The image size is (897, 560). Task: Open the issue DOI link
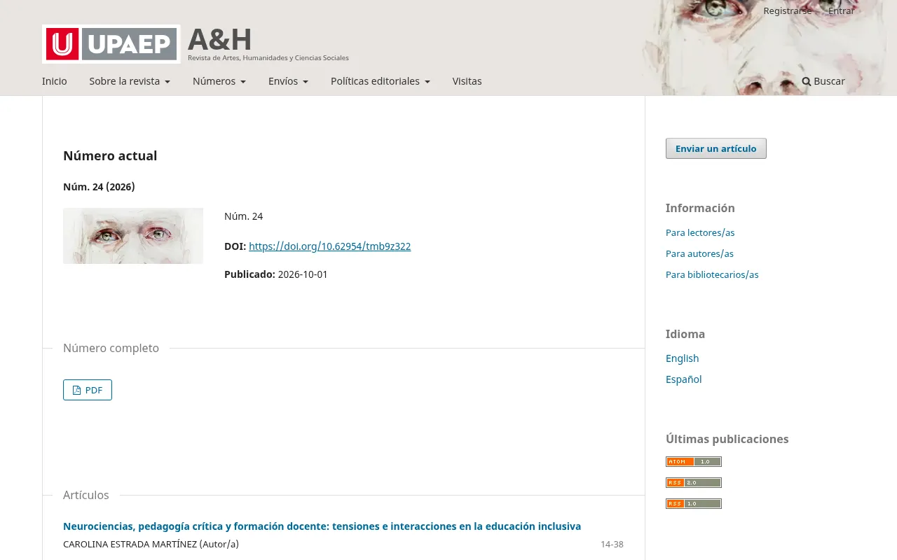pos(330,246)
